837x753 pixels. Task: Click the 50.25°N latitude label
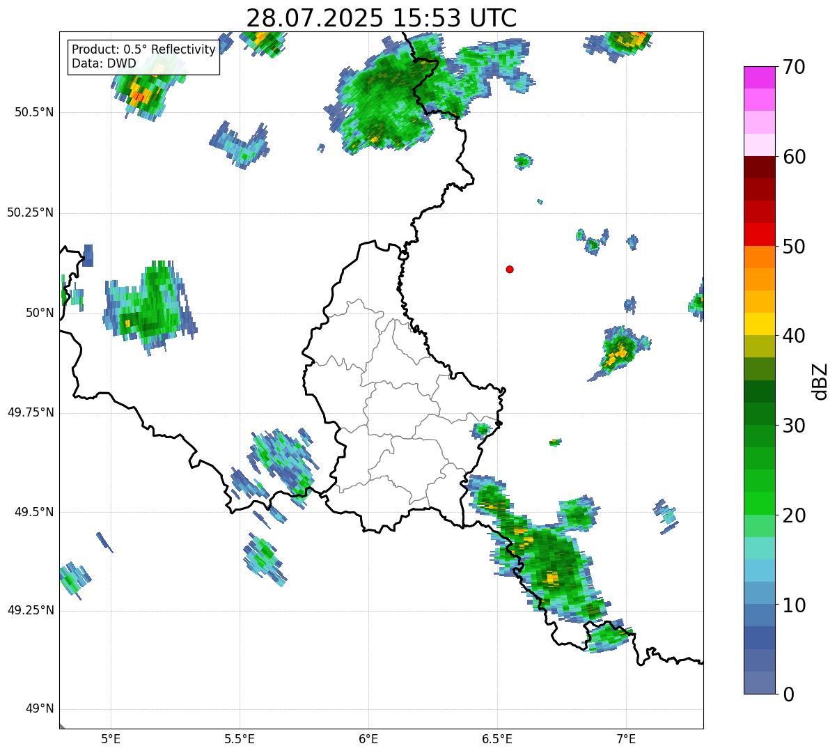tap(30, 213)
